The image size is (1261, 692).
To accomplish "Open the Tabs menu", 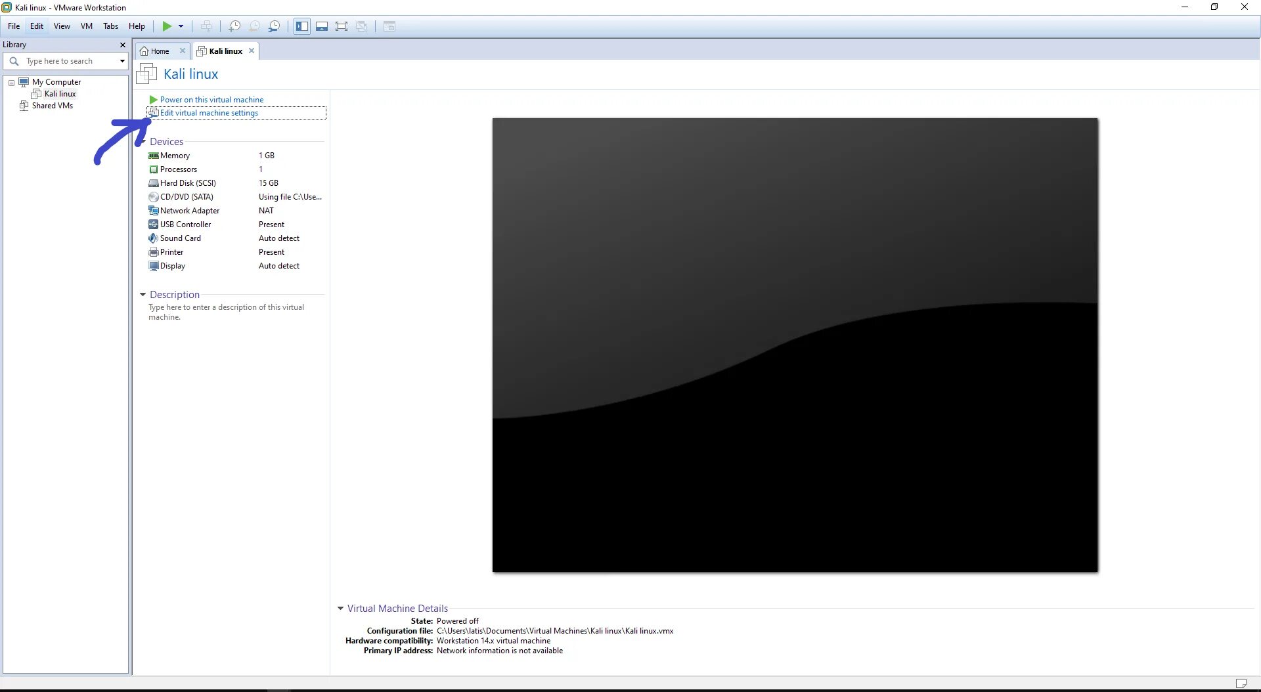I will tap(110, 26).
